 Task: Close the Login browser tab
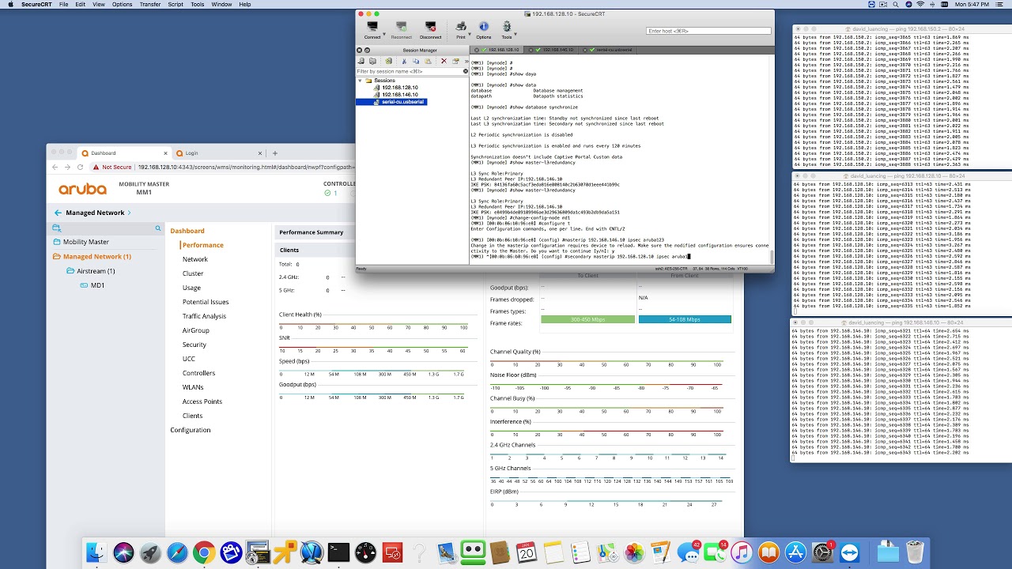tap(259, 153)
